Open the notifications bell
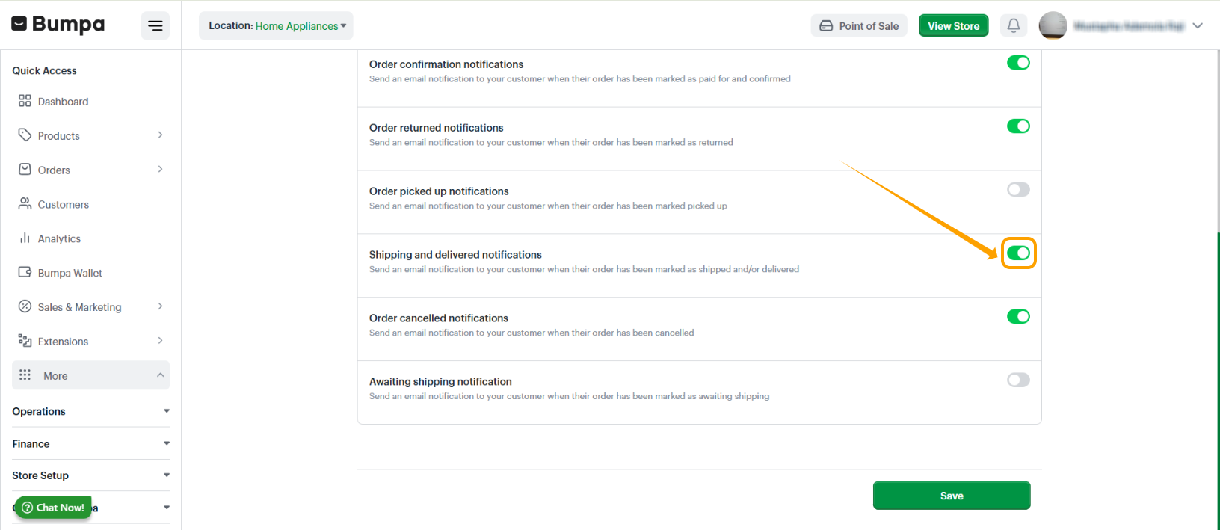1220x530 pixels. pos(1014,25)
